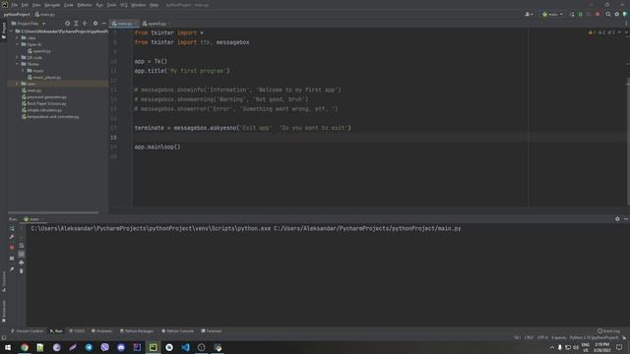Expand the QR code folder
The image size is (630, 354).
tap(18, 57)
